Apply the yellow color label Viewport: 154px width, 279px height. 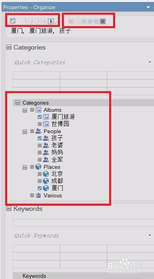77,21
